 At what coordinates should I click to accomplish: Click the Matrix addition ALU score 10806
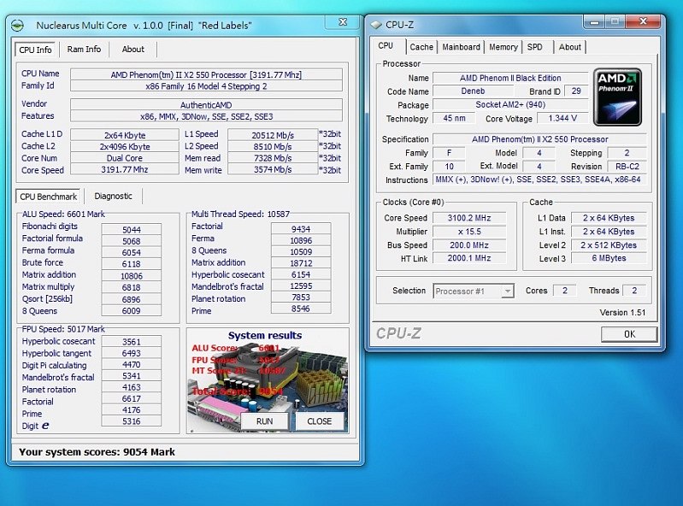pyautogui.click(x=131, y=275)
